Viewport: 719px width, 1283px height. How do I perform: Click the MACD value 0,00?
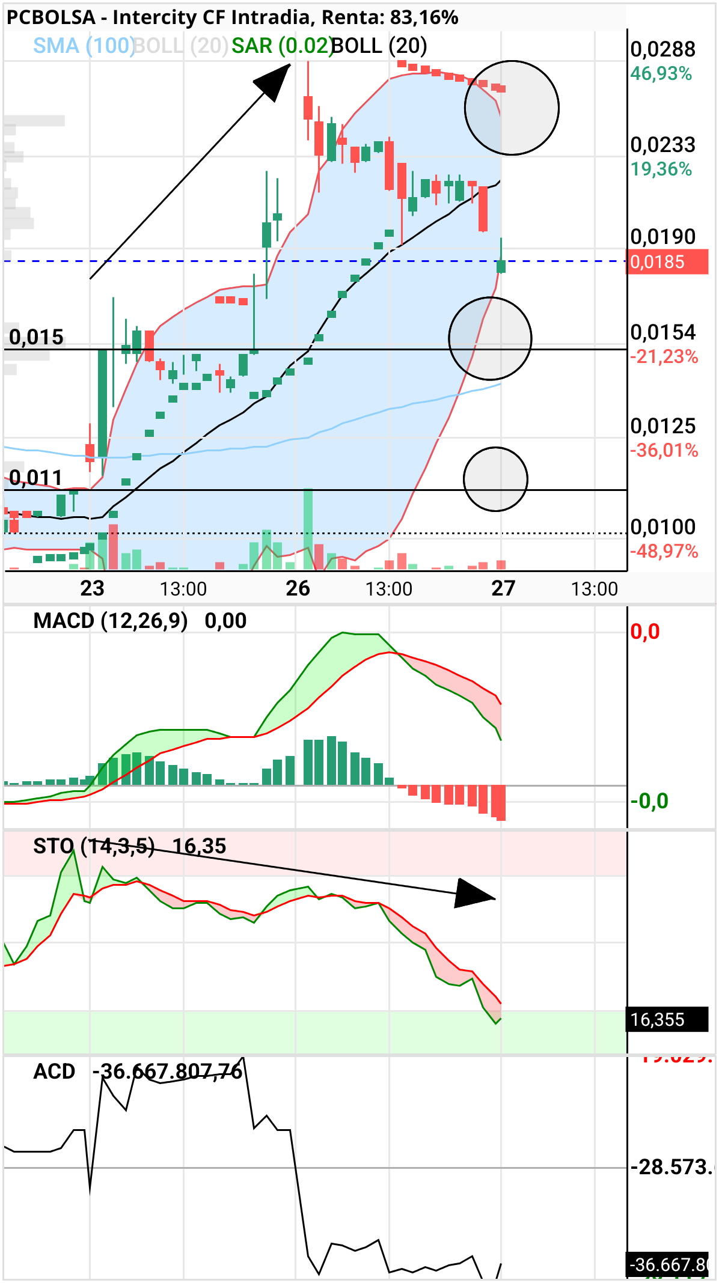[x=225, y=621]
